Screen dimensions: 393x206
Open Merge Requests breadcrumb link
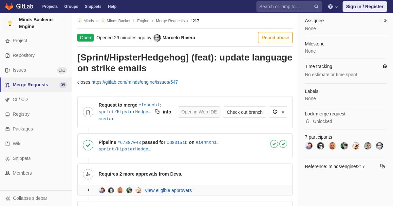[x=170, y=21]
